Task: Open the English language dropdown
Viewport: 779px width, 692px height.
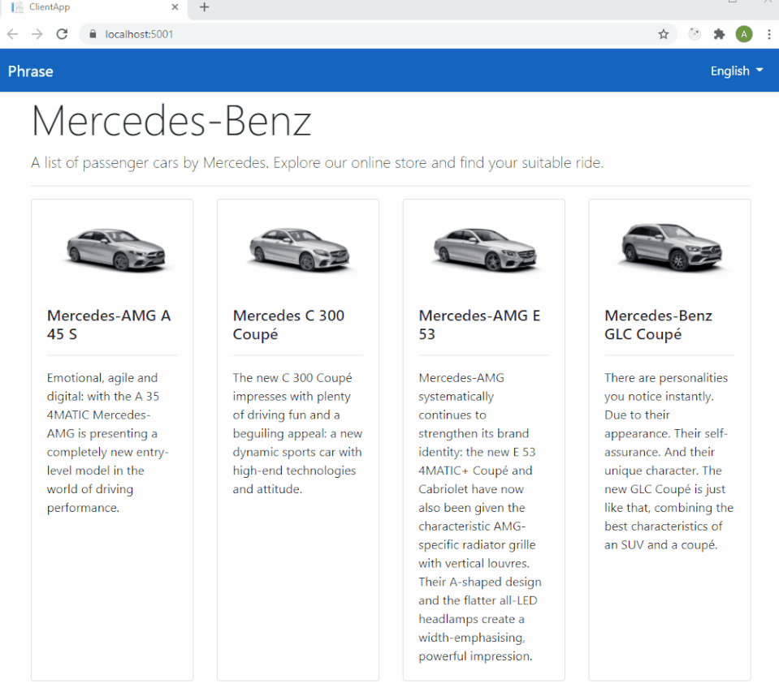Action: pyautogui.click(x=736, y=71)
